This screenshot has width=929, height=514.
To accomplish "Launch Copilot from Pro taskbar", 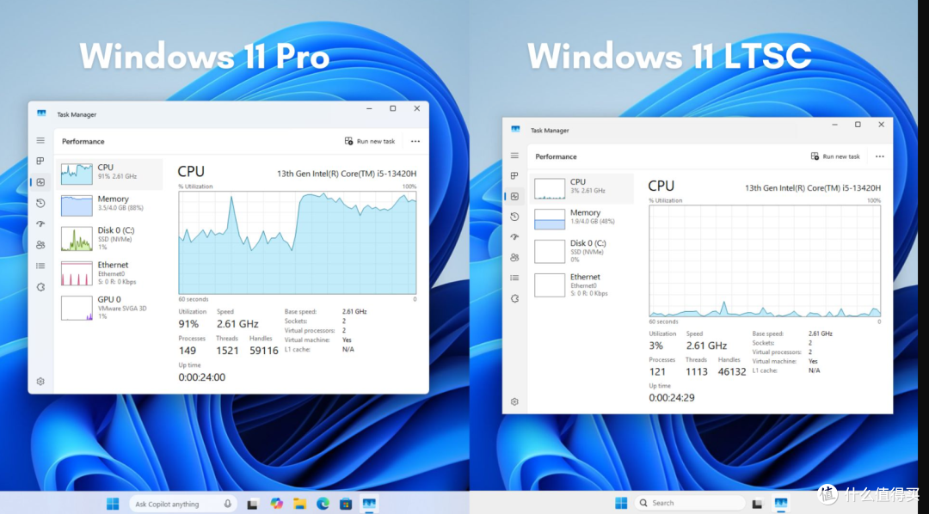I will pyautogui.click(x=276, y=504).
